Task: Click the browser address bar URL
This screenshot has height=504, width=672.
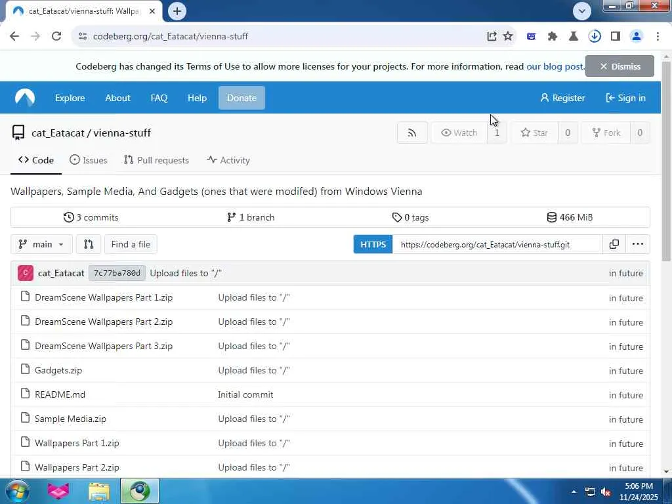Action: tap(171, 37)
